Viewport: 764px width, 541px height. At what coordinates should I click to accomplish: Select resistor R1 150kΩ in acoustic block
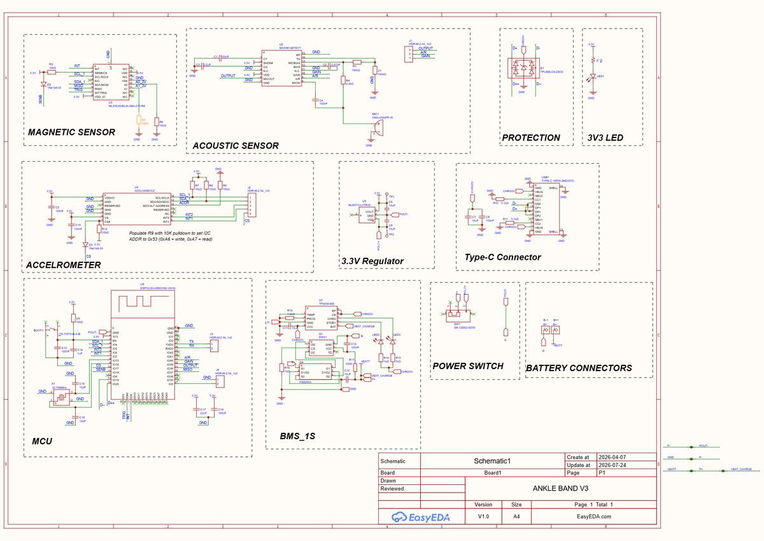(x=356, y=62)
